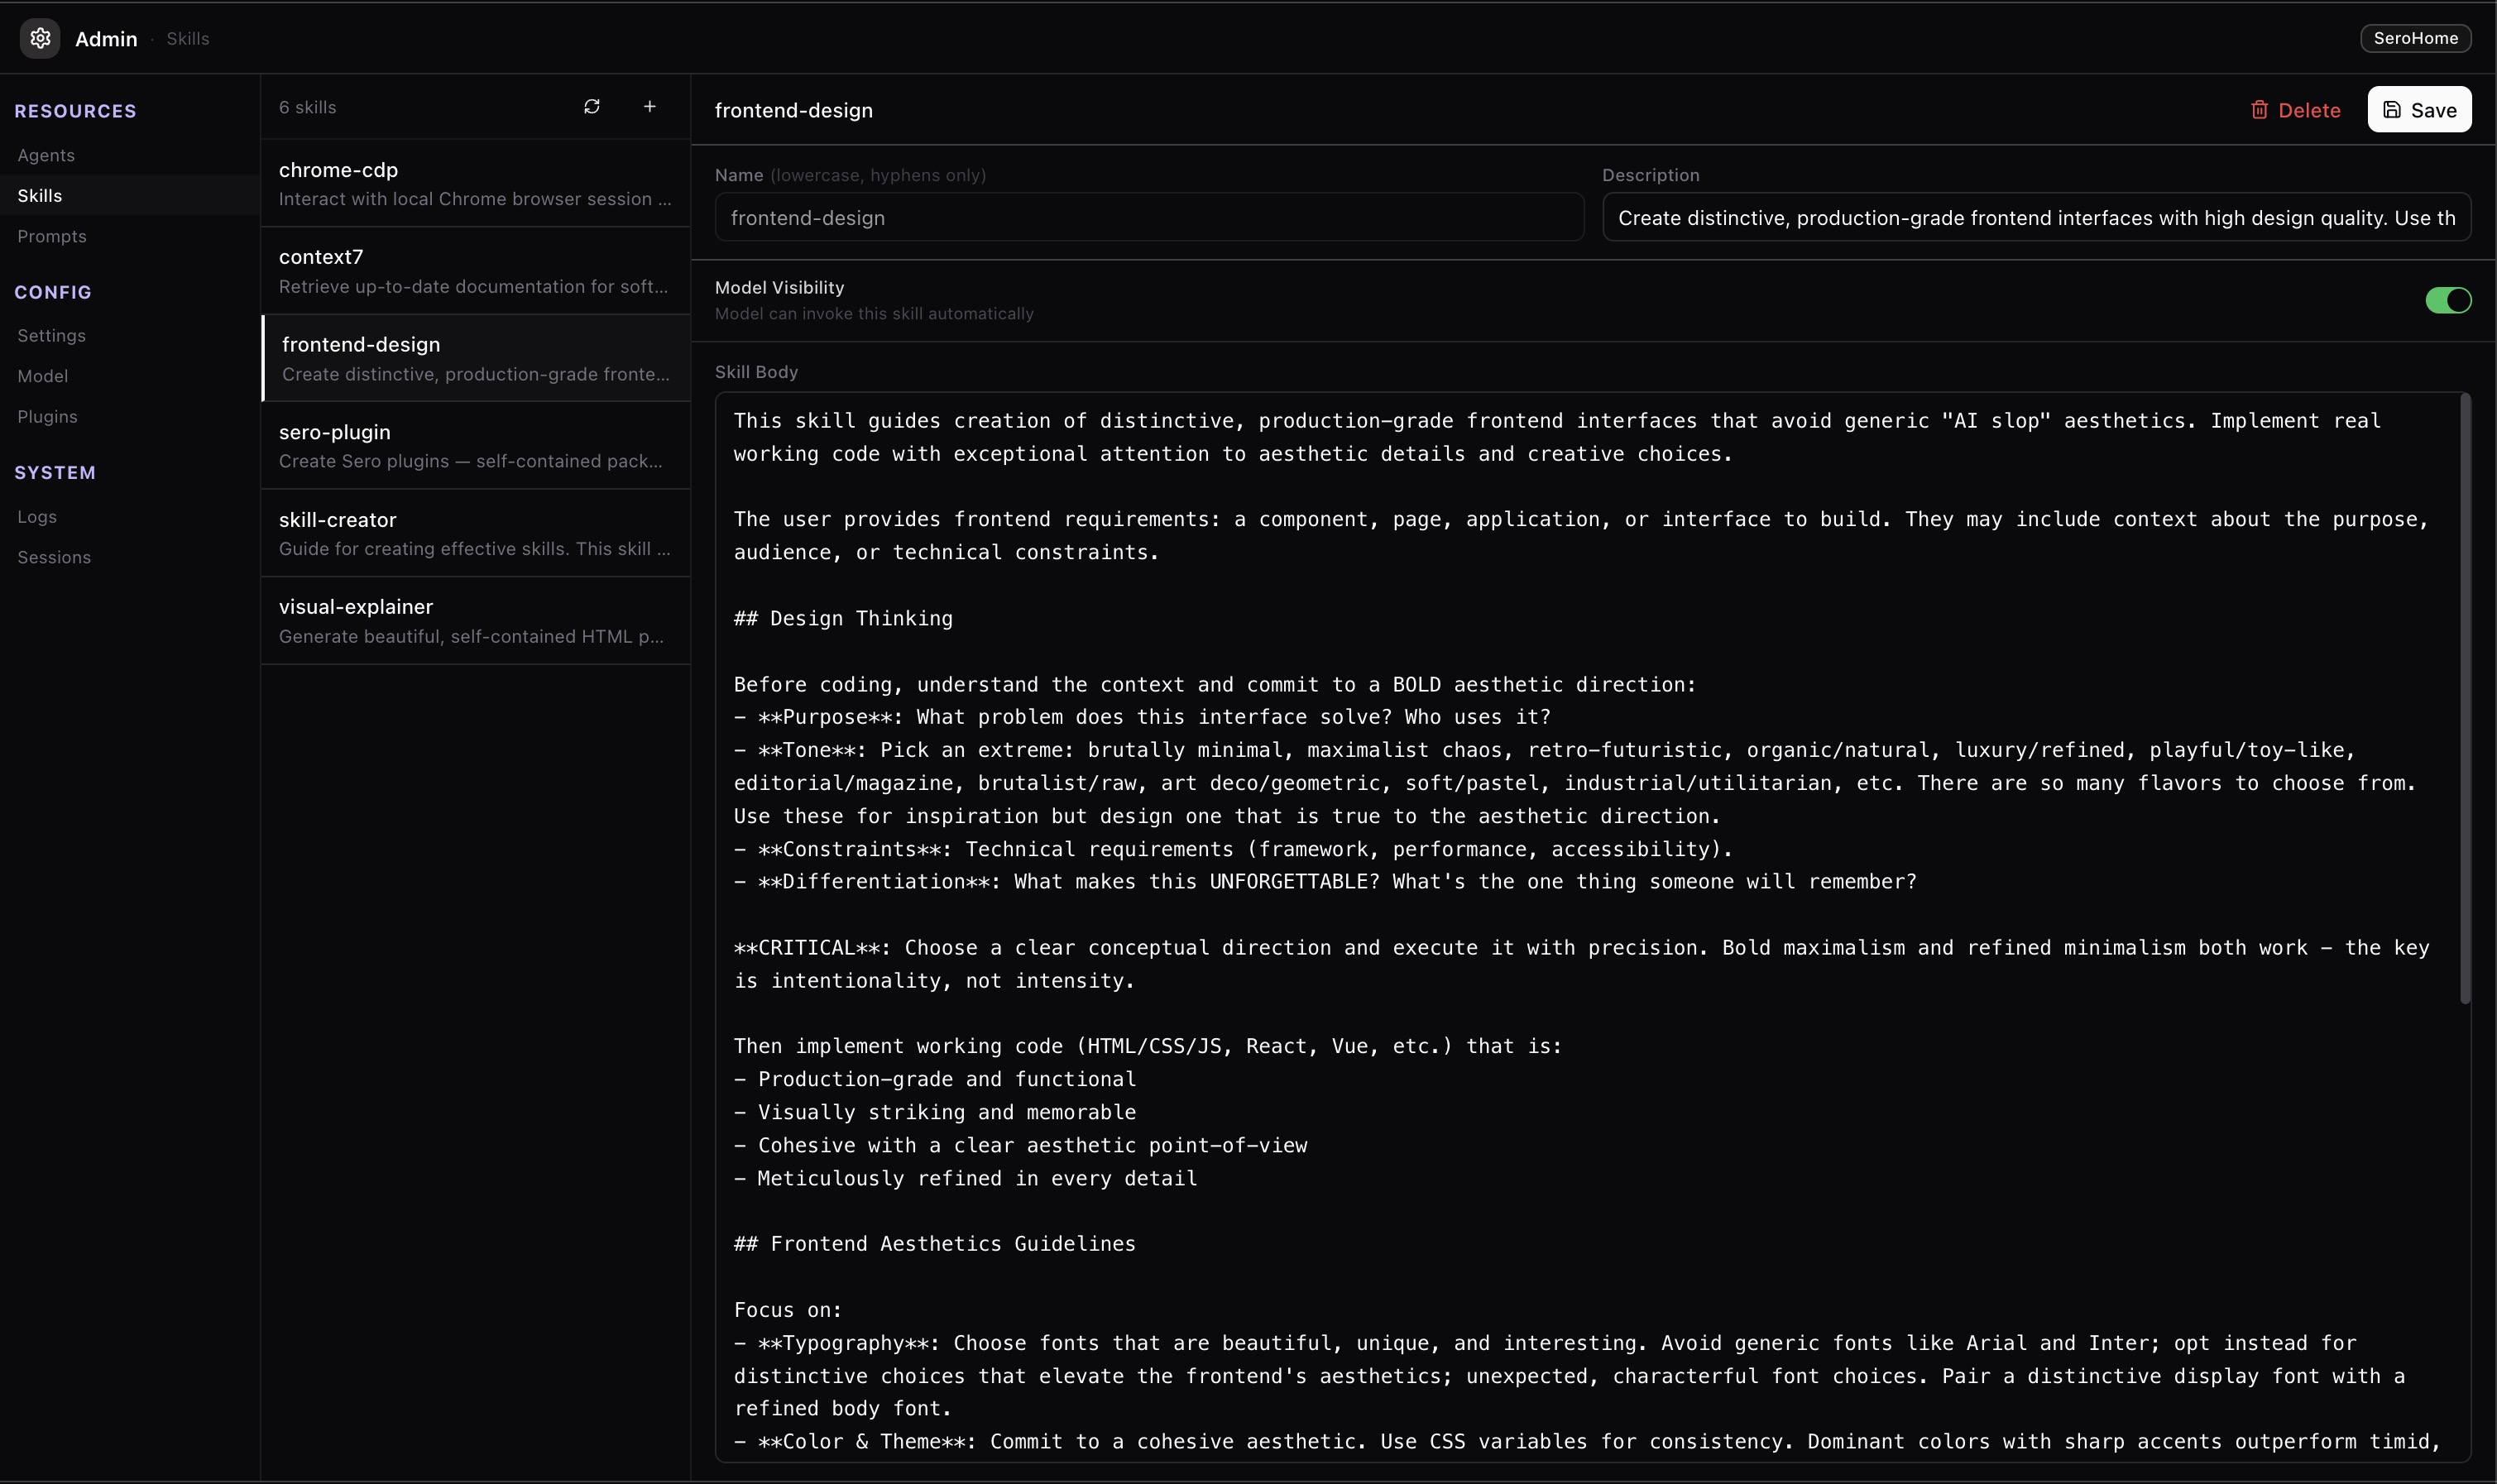Select the chrome-cdp skill
This screenshot has height=1484, width=2497.
coord(475,183)
